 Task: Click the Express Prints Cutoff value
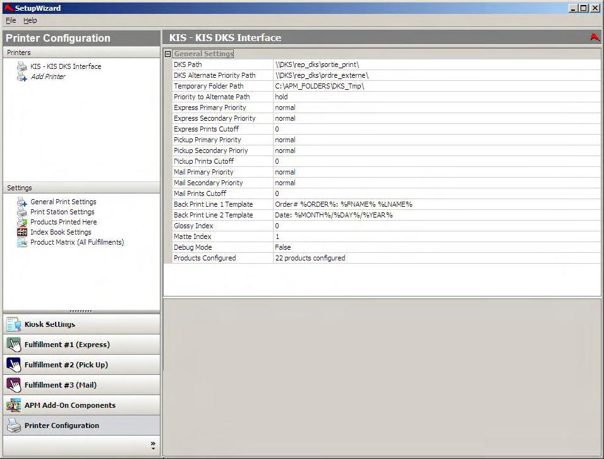point(437,129)
